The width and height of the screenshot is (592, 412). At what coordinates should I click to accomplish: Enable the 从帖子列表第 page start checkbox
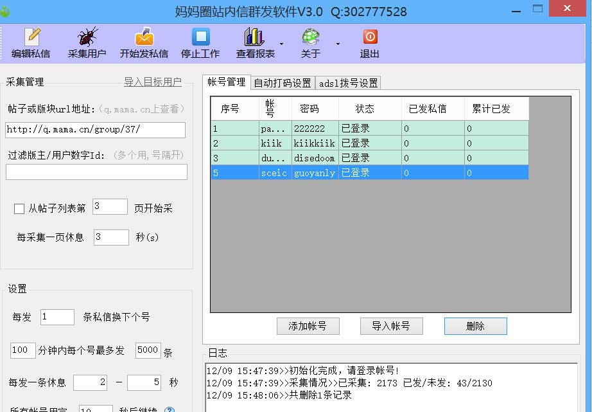[19, 208]
